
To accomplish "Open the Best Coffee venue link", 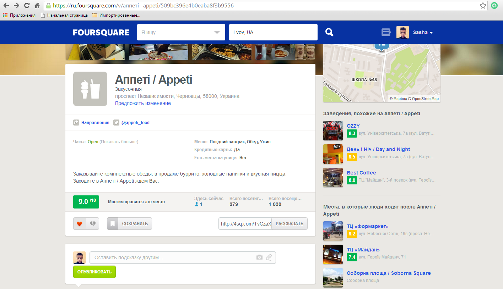I will pos(361,173).
